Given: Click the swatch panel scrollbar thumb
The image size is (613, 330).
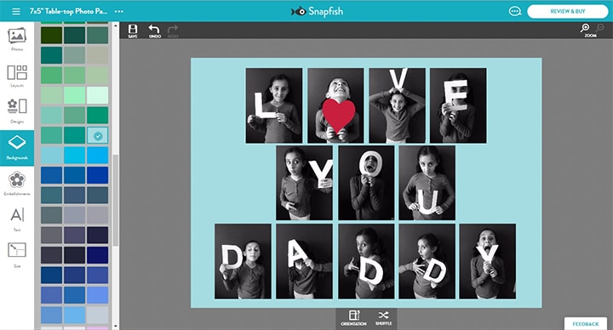Looking at the screenshot, I should pos(115,200).
